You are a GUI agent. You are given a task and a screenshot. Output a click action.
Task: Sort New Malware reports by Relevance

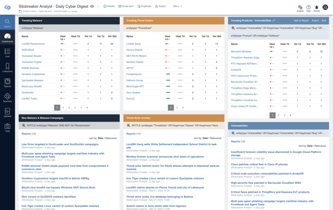pos(111,138)
